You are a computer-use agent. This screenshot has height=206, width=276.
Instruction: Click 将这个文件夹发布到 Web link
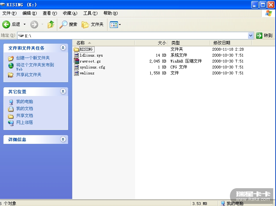click(35, 67)
